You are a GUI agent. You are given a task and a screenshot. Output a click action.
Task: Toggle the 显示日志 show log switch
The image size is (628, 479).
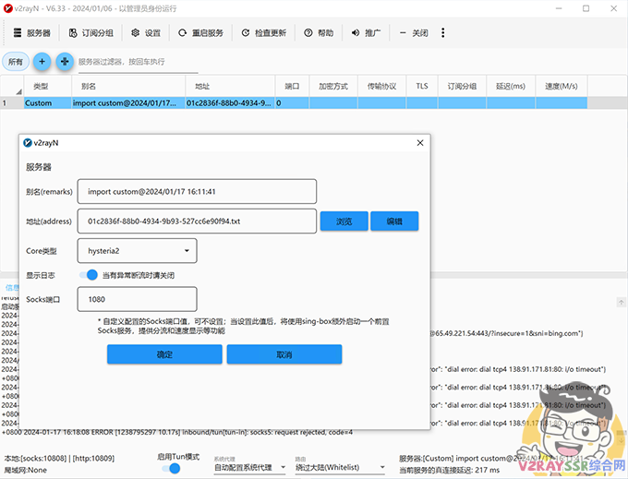(x=88, y=275)
